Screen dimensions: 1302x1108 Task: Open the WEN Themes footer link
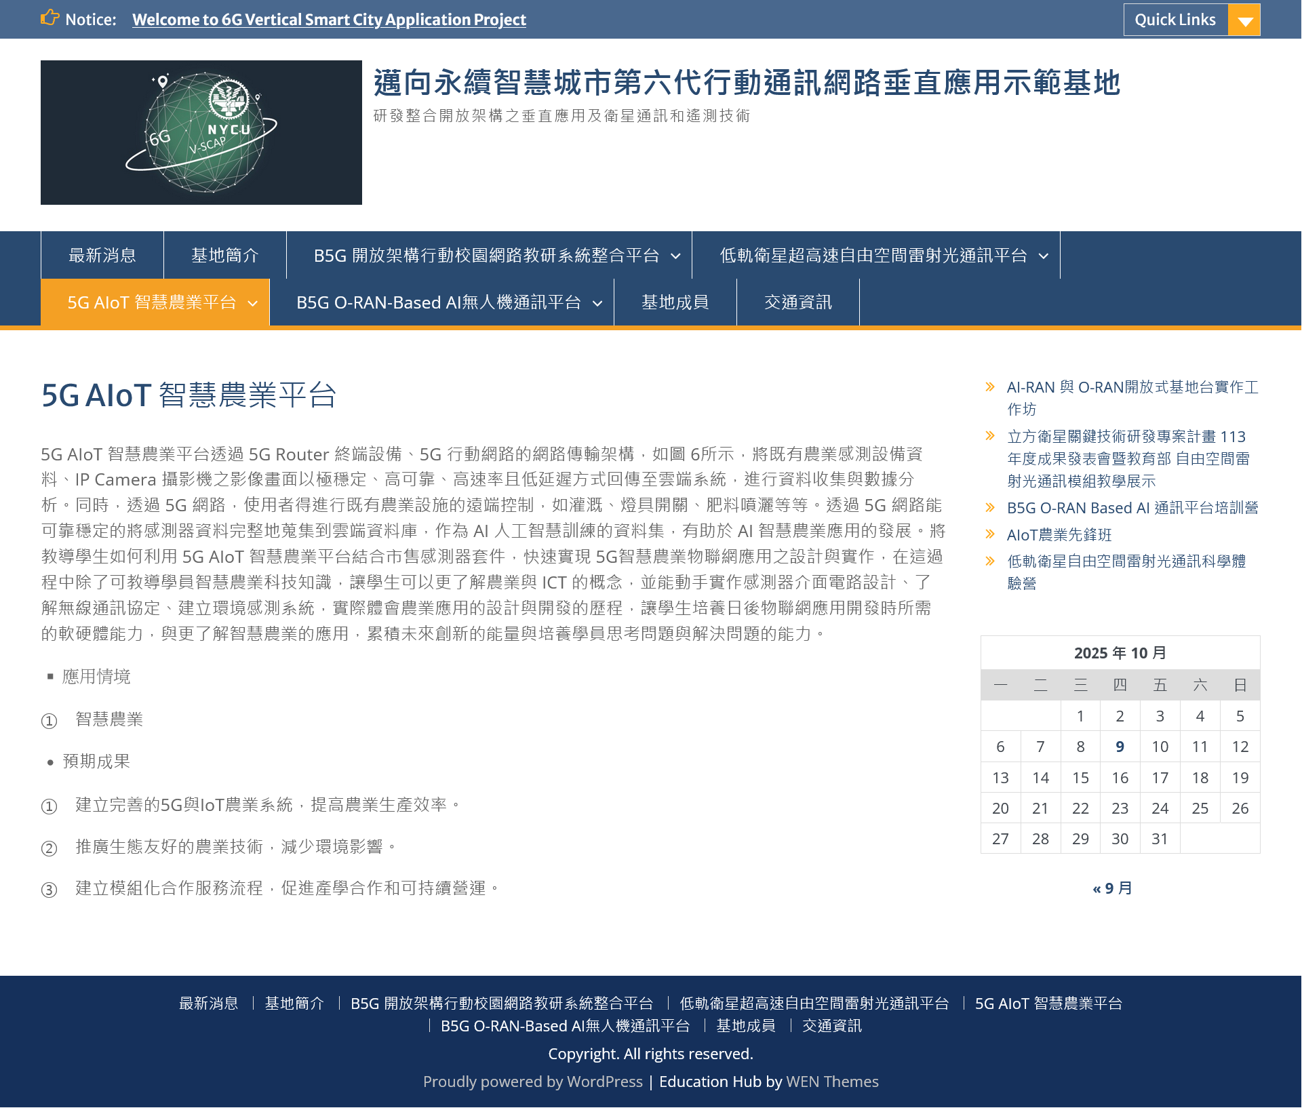(x=831, y=1082)
